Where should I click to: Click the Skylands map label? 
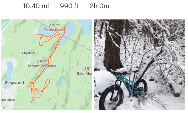(x=29, y=53)
